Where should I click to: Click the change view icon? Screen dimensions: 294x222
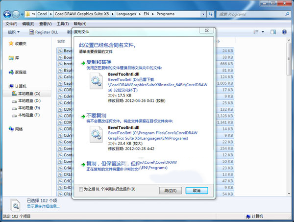[x=256, y=32]
